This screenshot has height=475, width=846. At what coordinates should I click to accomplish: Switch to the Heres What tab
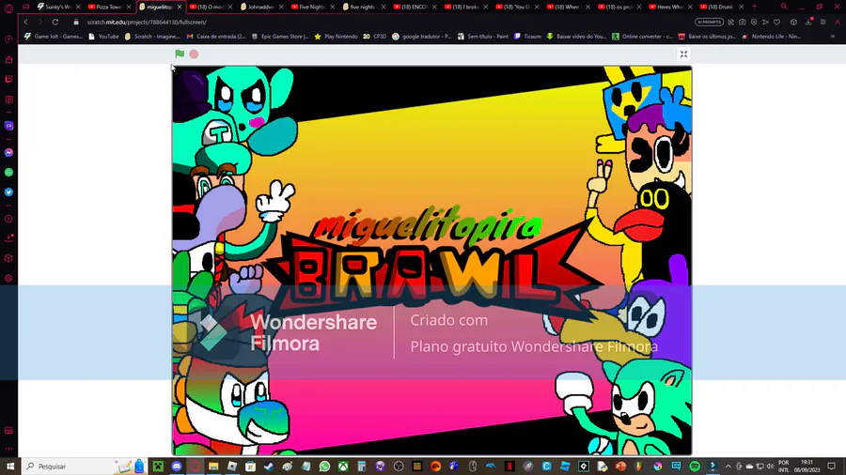(670, 7)
